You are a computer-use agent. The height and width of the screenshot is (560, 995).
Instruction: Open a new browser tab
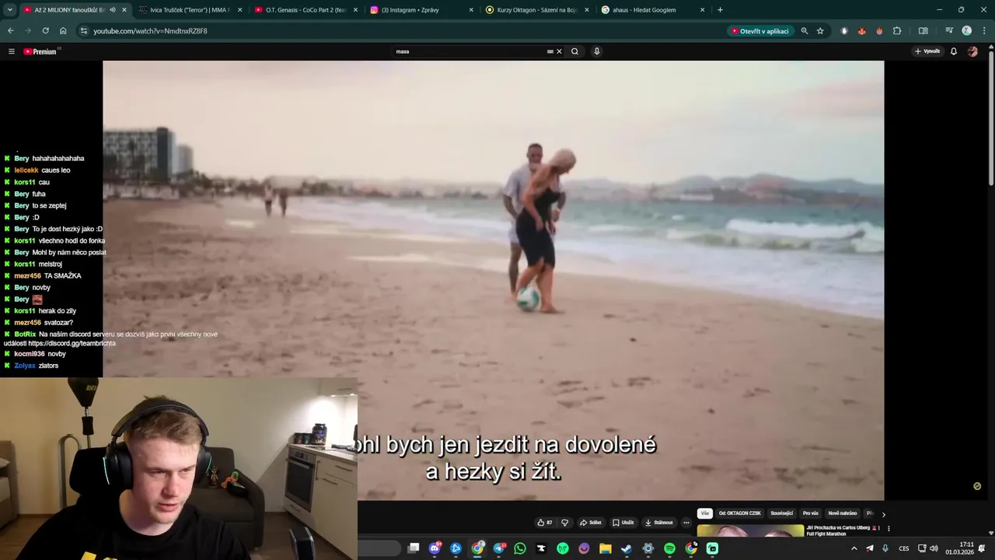pos(720,10)
